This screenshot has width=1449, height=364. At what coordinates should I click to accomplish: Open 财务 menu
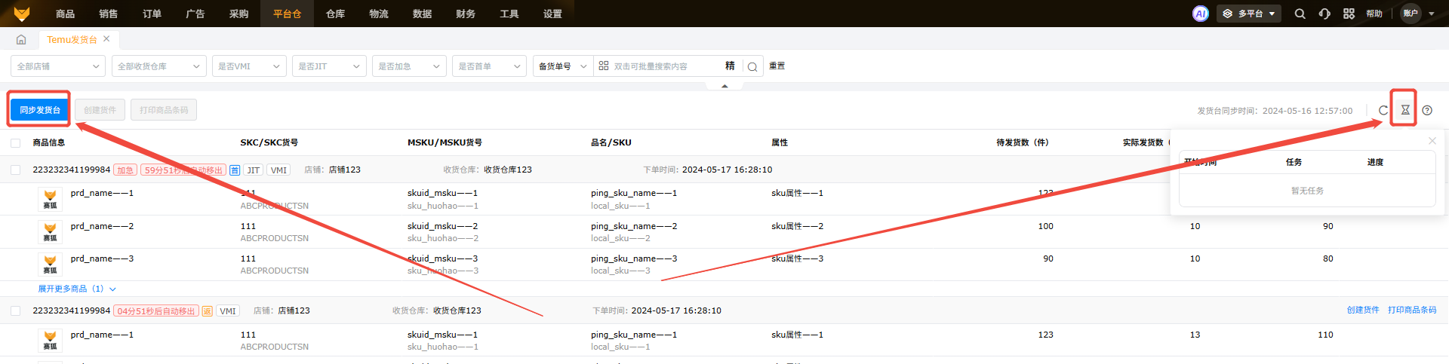point(466,14)
